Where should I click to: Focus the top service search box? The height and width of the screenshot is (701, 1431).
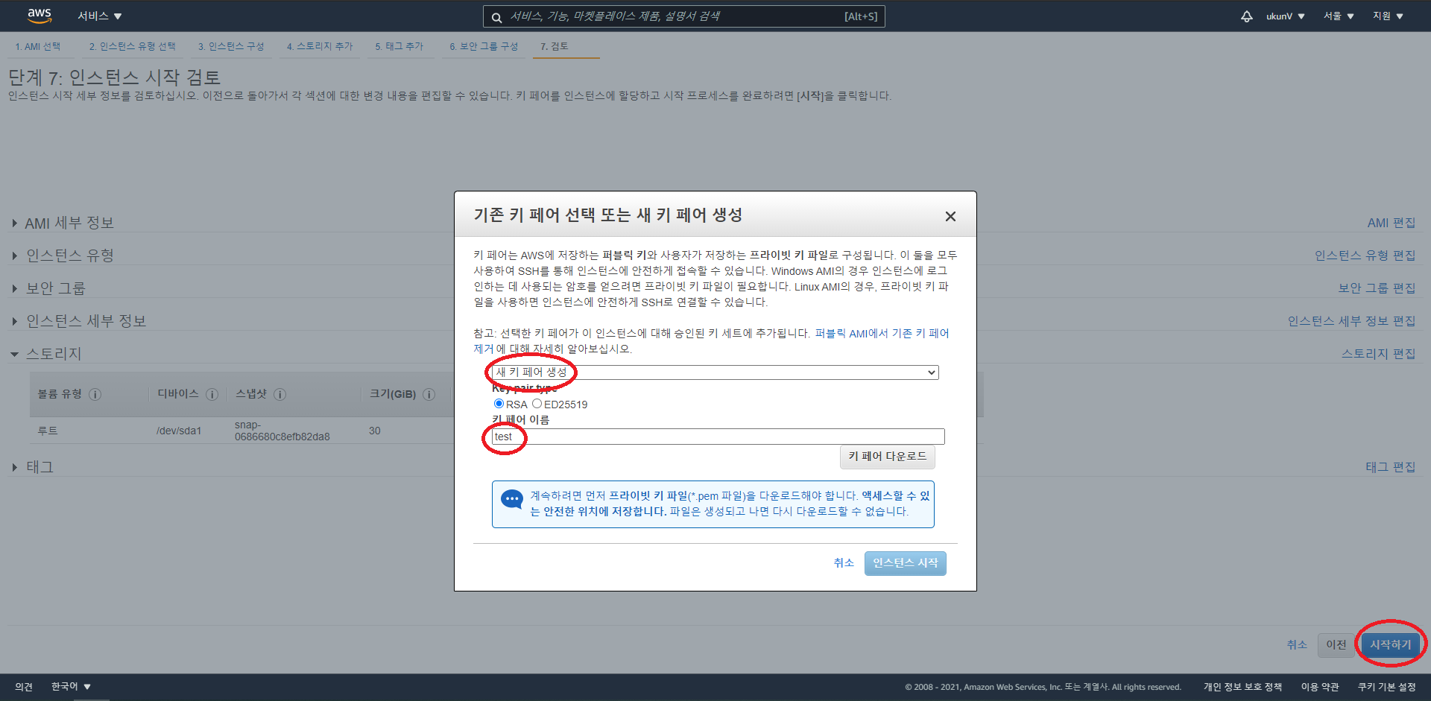pos(683,16)
